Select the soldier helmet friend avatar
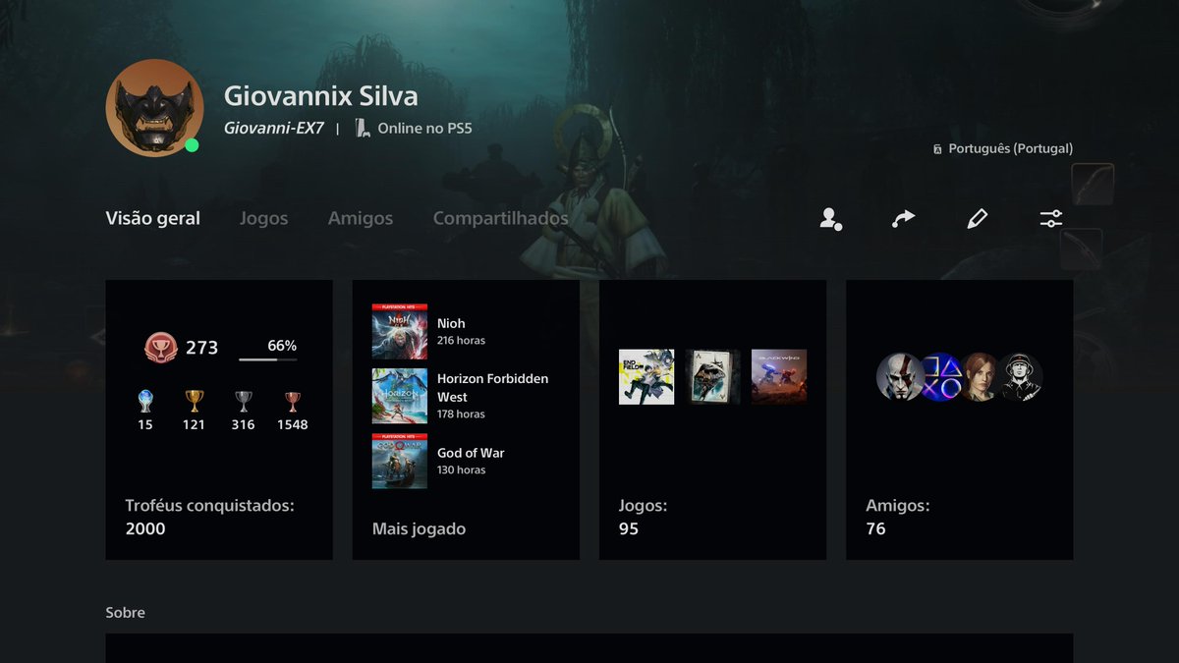The image size is (1179, 663). [1021, 377]
